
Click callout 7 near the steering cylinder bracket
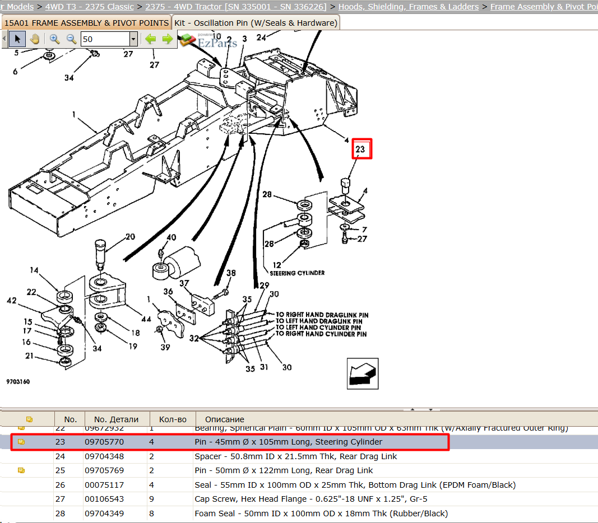pyautogui.click(x=365, y=230)
